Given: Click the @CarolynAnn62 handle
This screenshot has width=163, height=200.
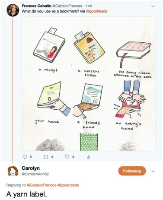Looking at the screenshot, I should [35, 174].
